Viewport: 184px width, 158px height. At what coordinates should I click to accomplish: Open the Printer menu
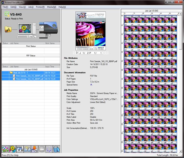(40, 7)
